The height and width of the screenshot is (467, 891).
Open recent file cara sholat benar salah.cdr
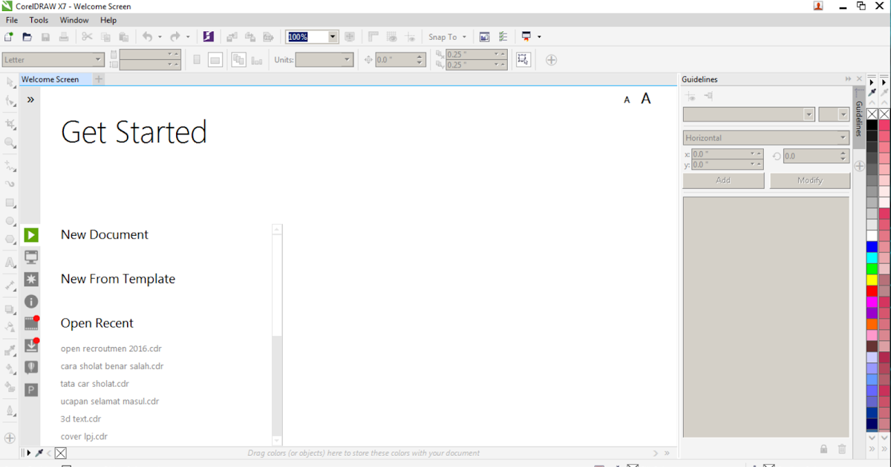coord(112,366)
